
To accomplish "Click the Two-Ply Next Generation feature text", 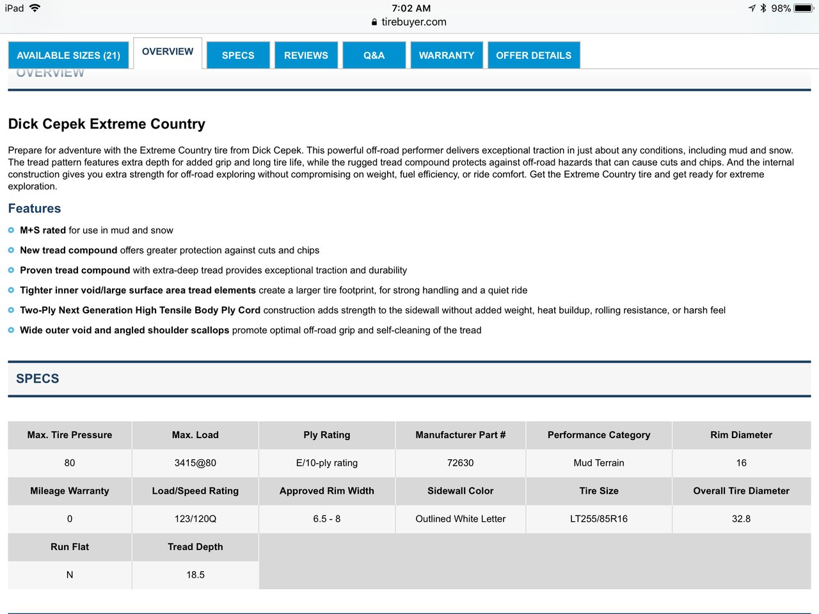I will click(x=372, y=310).
